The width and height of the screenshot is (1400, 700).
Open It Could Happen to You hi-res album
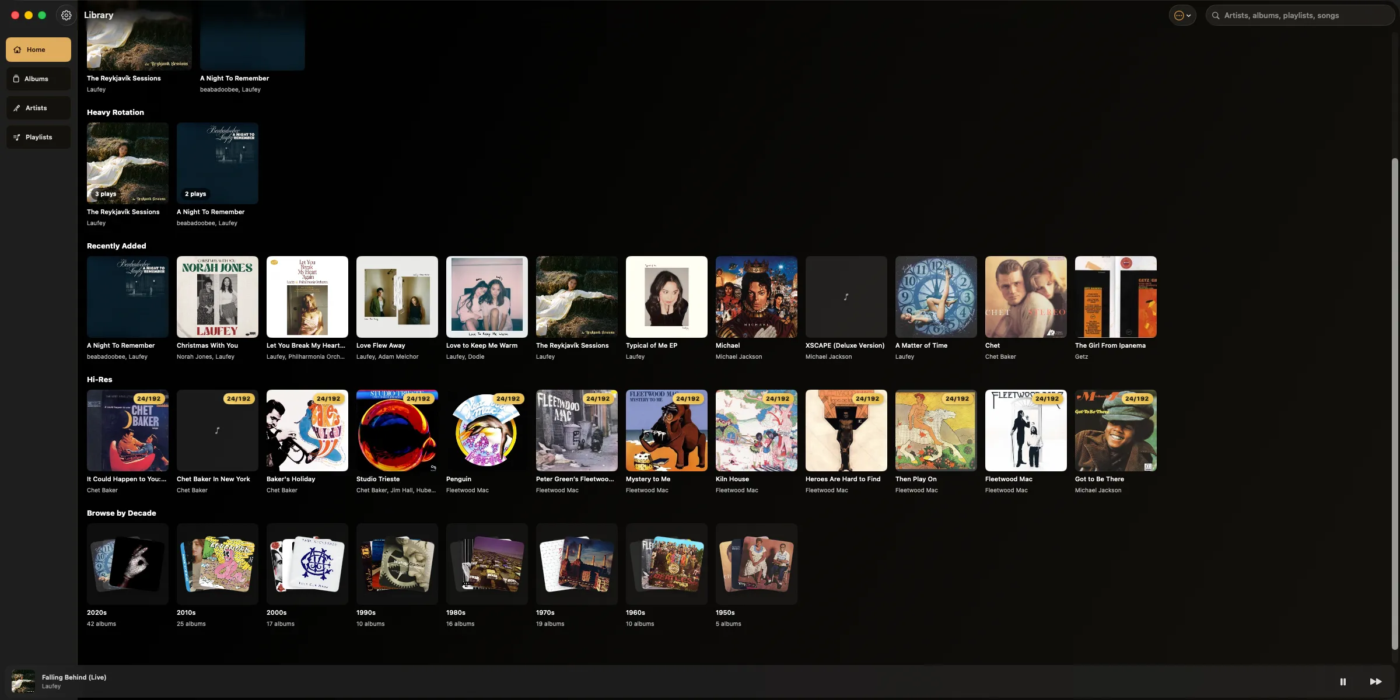[x=128, y=430]
